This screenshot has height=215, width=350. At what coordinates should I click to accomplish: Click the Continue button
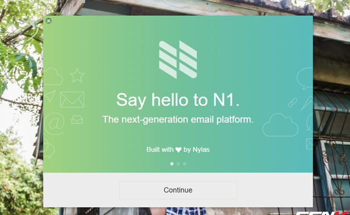[178, 190]
